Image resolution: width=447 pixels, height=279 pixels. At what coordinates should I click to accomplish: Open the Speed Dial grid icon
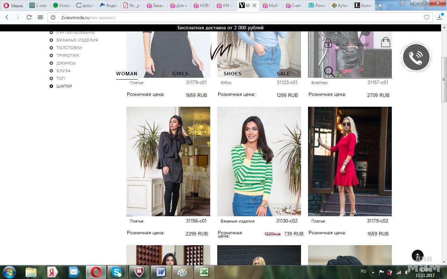point(40,17)
